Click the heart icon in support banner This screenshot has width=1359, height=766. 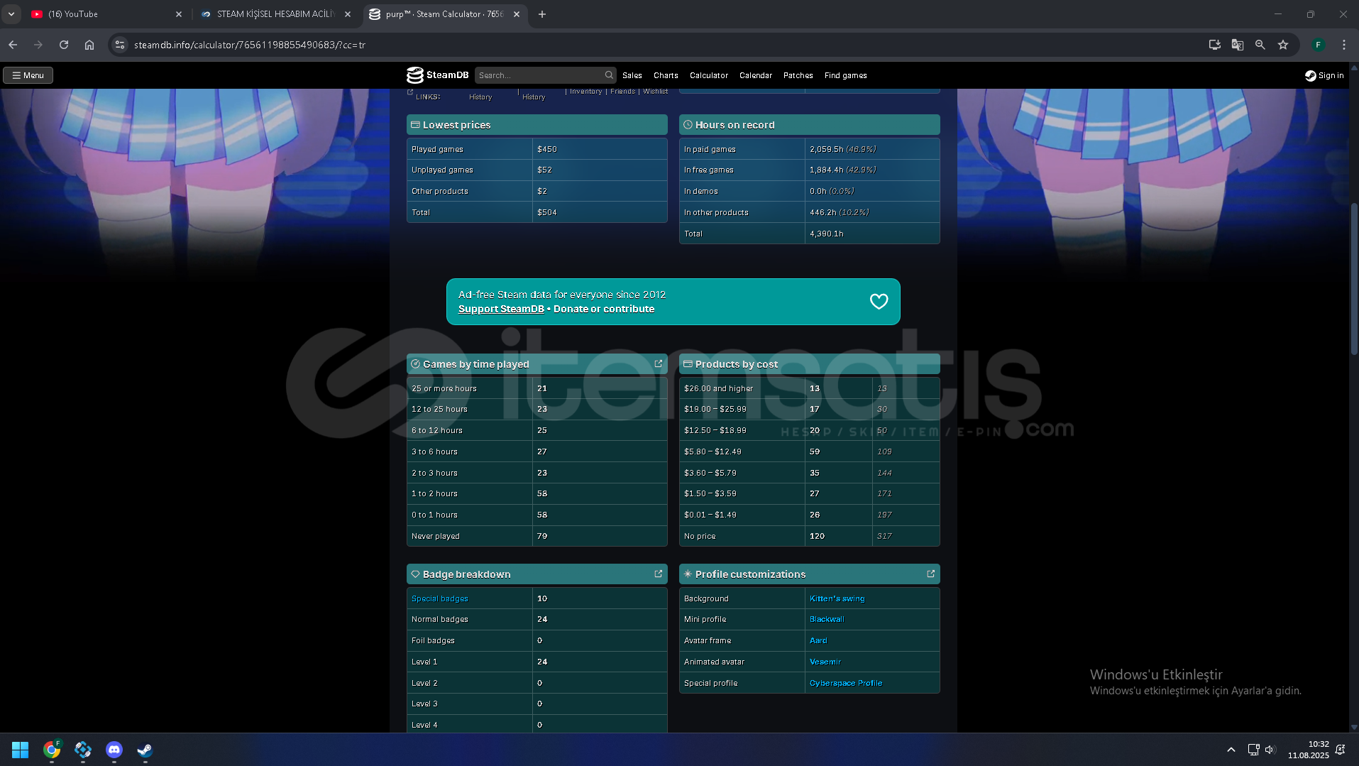879,302
